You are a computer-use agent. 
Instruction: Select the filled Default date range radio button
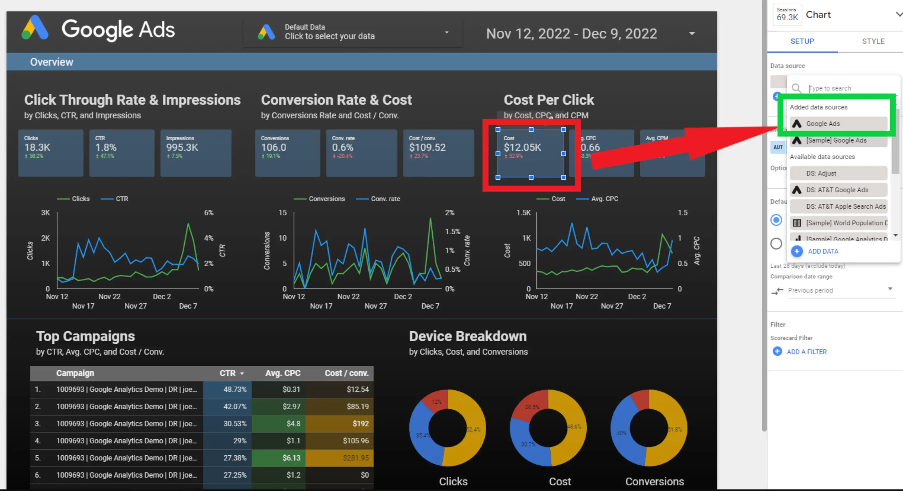(x=777, y=220)
